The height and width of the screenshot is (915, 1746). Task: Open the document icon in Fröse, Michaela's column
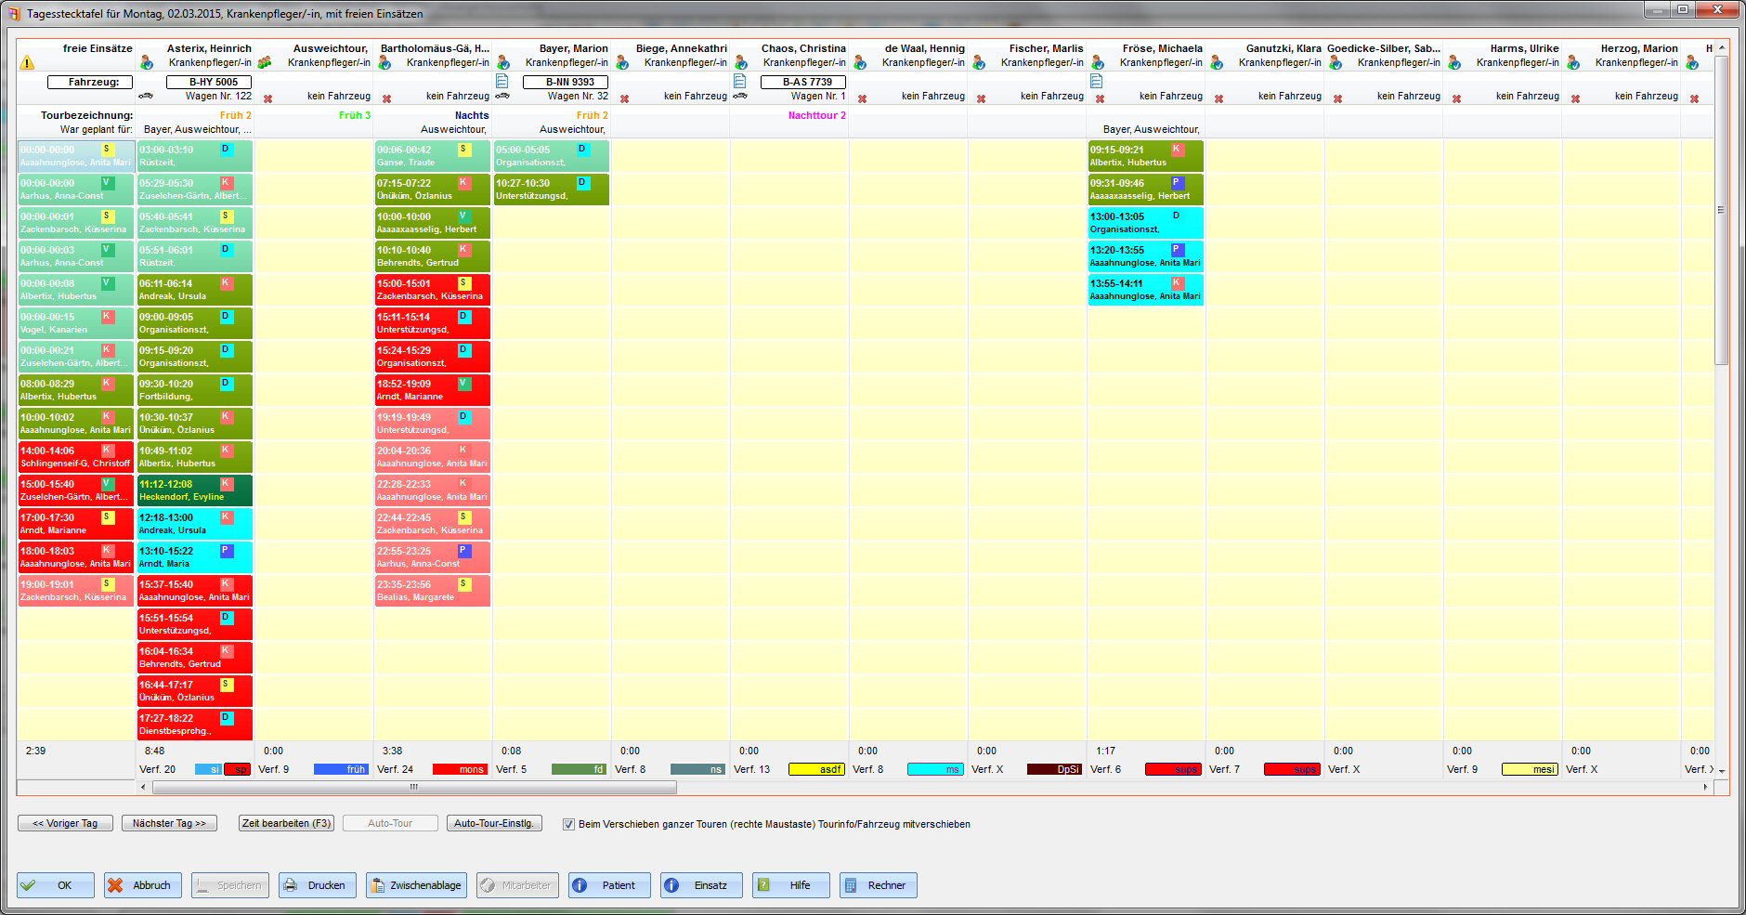1097,81
